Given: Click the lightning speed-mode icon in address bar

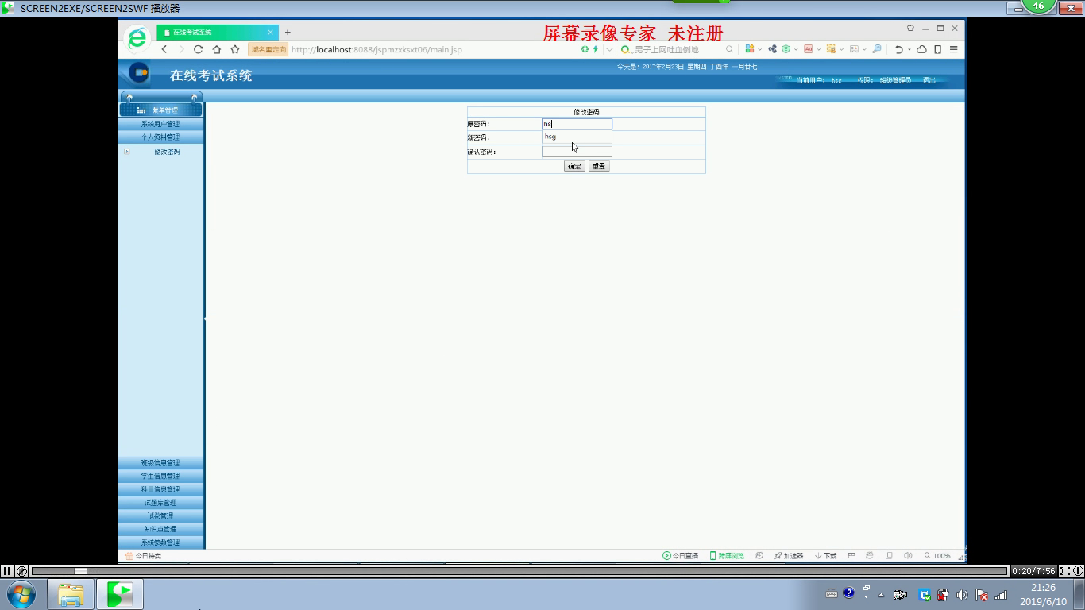Looking at the screenshot, I should point(595,49).
